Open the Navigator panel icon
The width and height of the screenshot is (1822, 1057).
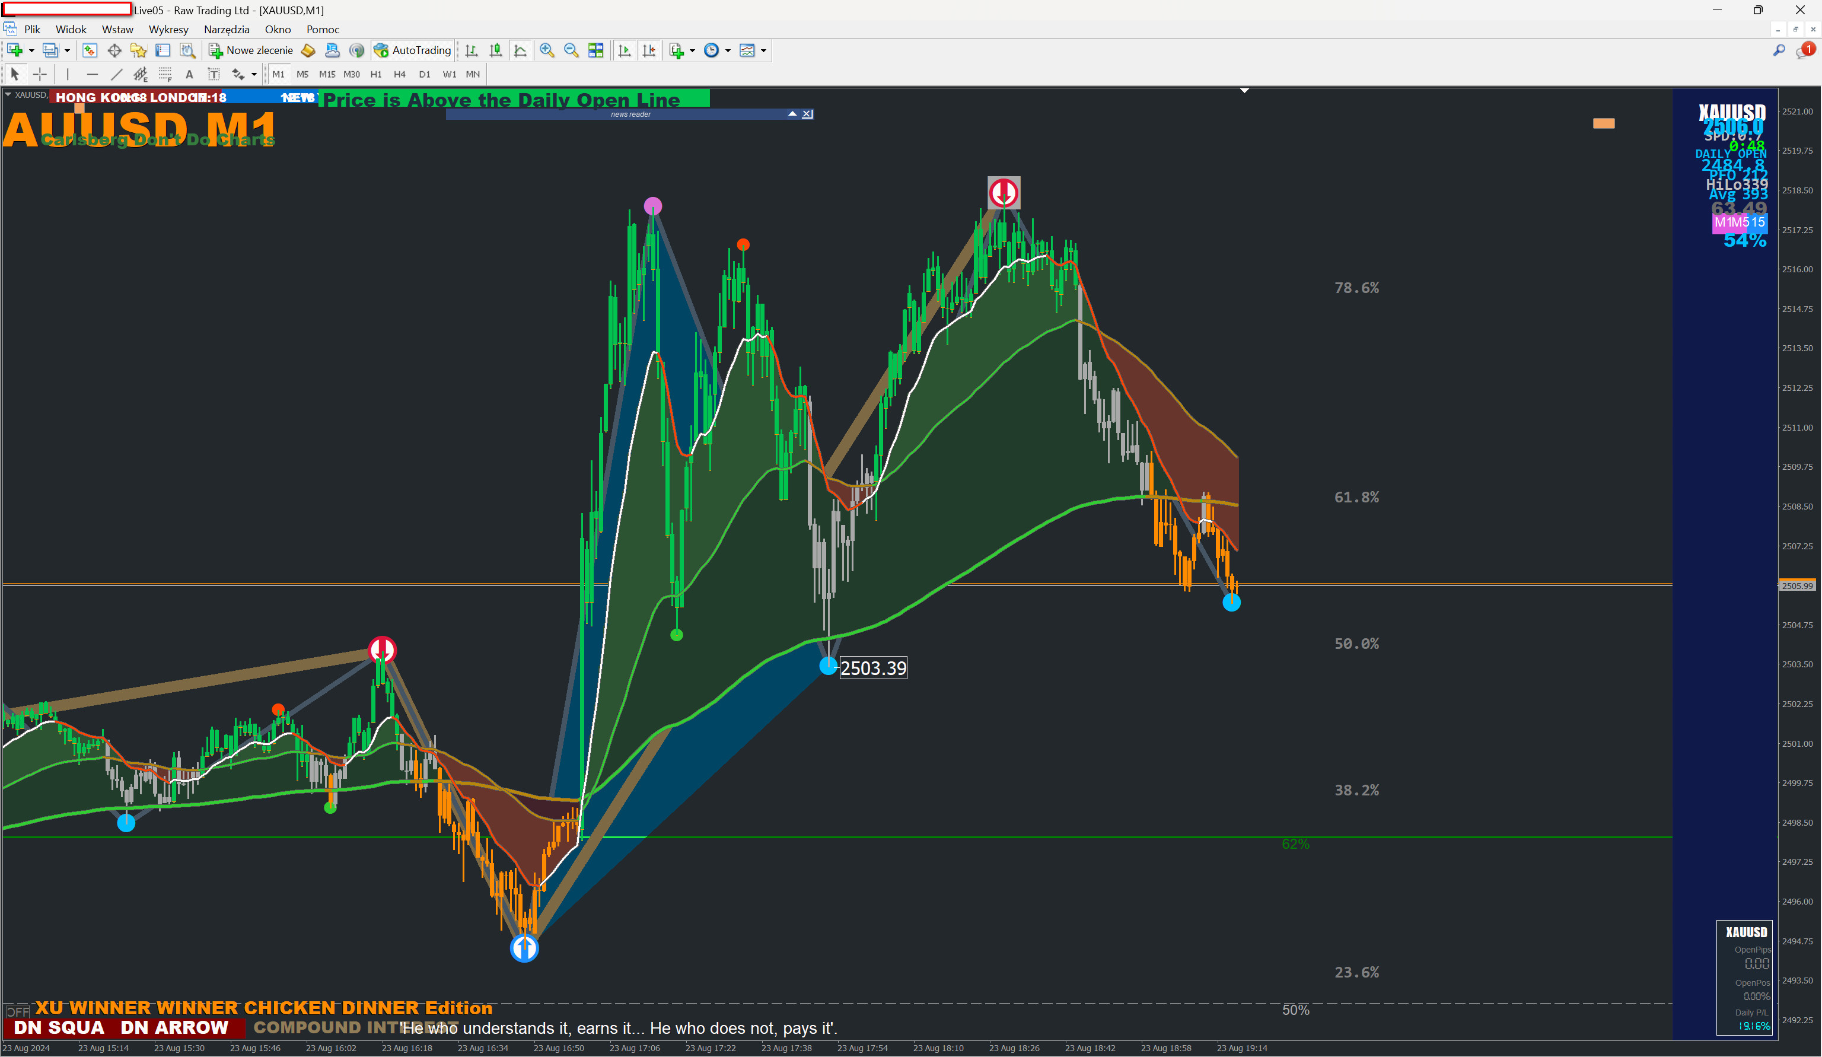coord(138,50)
